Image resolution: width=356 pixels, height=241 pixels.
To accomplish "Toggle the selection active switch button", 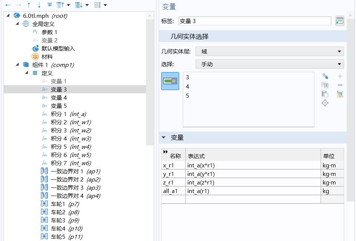I will [x=170, y=81].
